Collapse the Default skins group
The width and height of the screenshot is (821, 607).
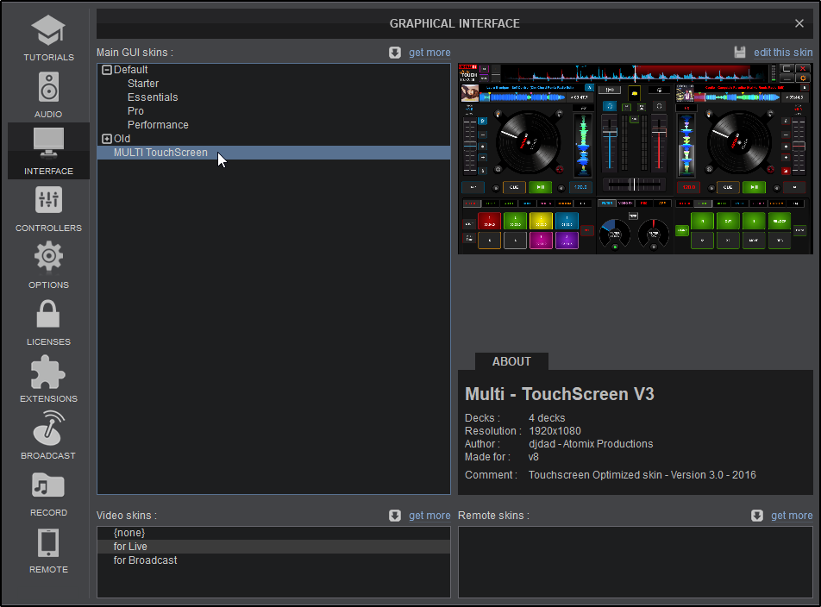tap(107, 70)
